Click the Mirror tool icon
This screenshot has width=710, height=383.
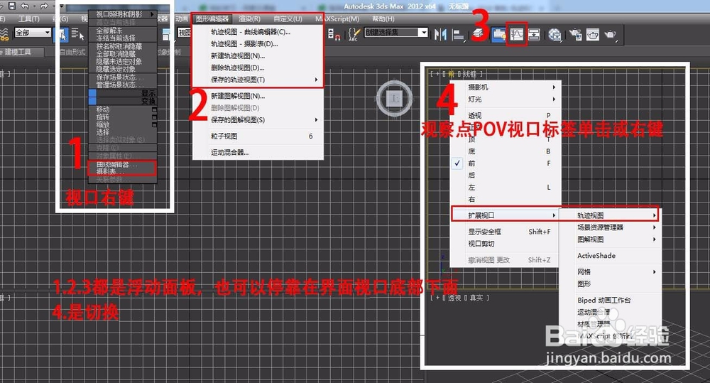tap(440, 34)
